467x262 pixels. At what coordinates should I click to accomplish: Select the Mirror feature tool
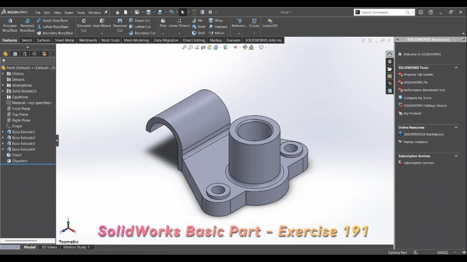click(217, 33)
